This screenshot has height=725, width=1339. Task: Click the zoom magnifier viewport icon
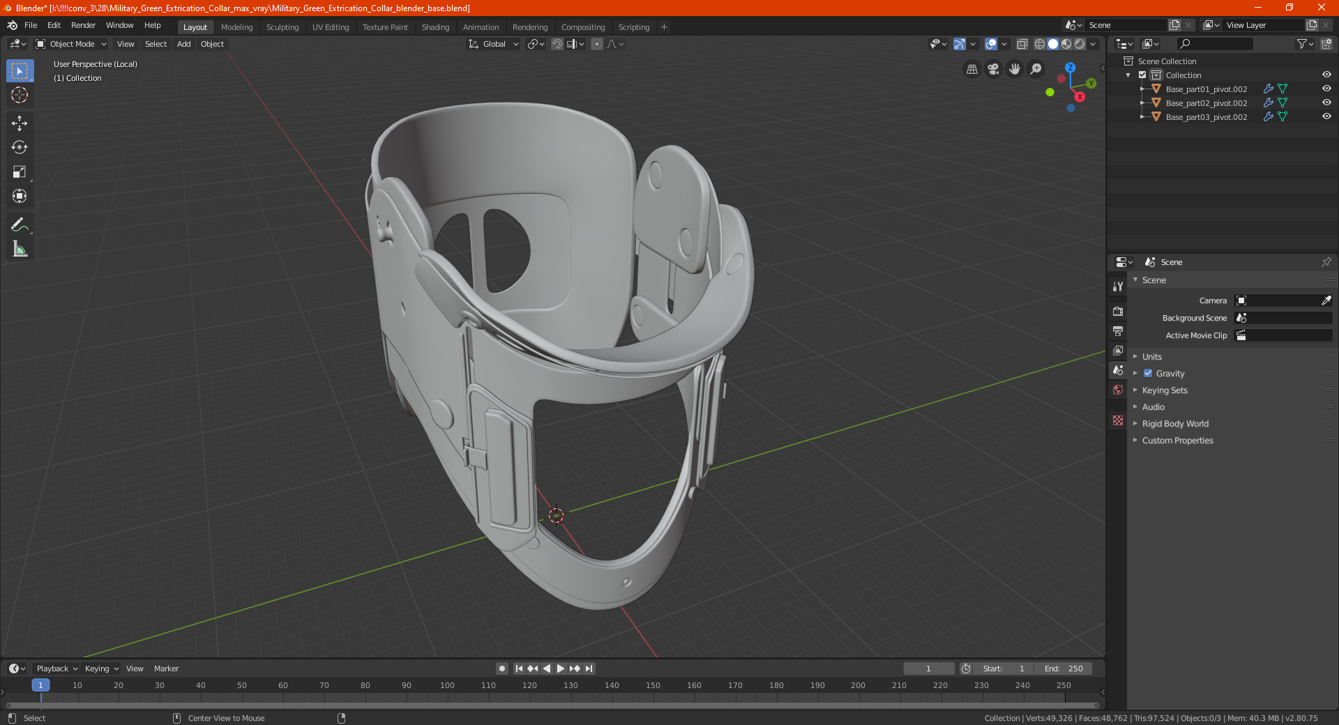[1036, 69]
